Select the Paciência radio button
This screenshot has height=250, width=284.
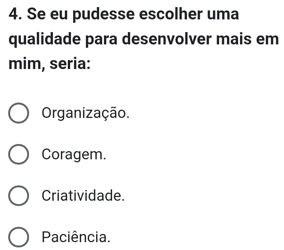click(18, 238)
